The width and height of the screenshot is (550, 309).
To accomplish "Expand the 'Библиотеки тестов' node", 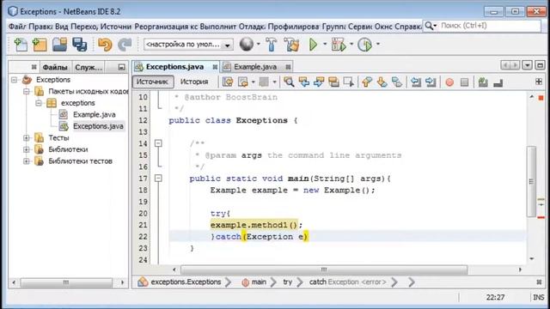I will click(x=27, y=161).
